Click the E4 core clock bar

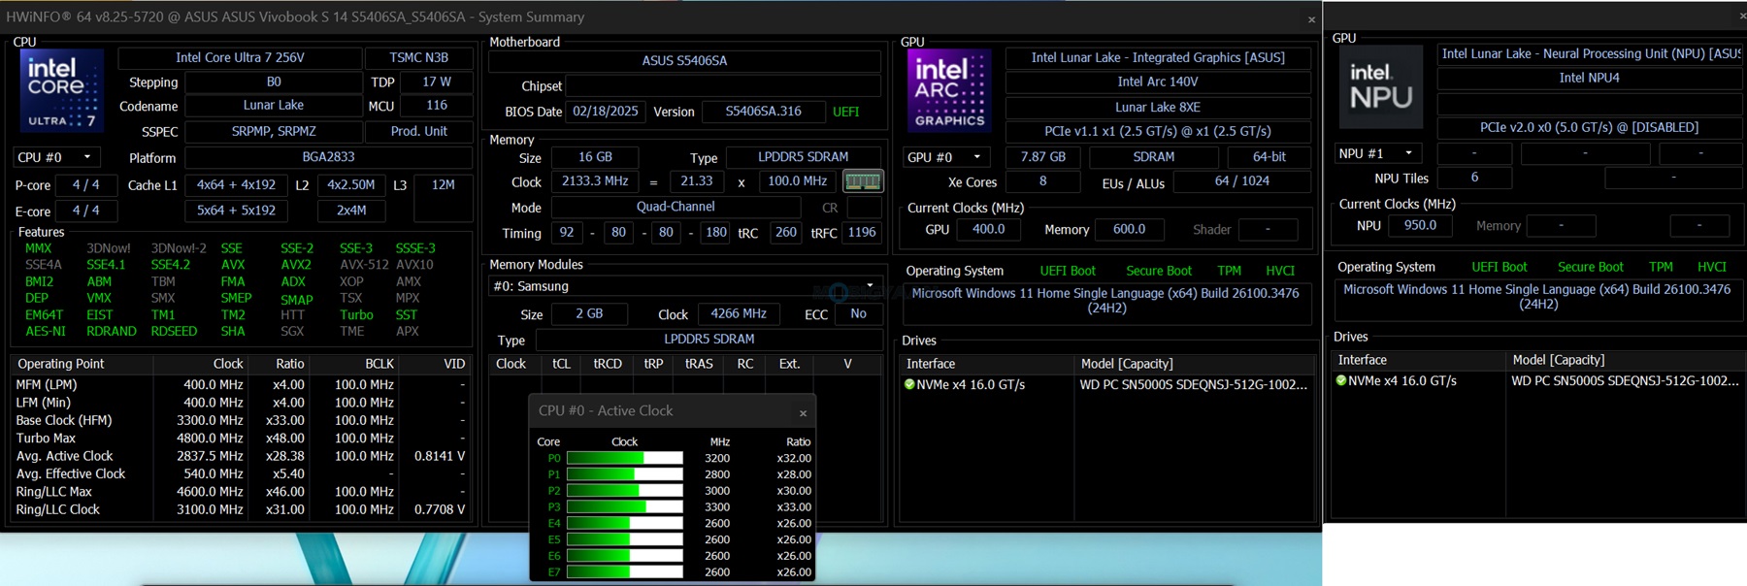(625, 523)
